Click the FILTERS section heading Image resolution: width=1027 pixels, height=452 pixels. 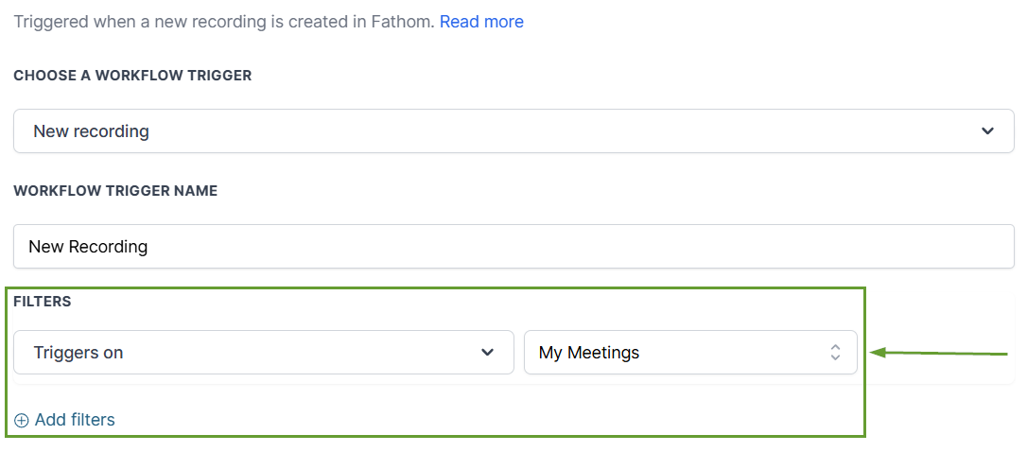pyautogui.click(x=43, y=302)
